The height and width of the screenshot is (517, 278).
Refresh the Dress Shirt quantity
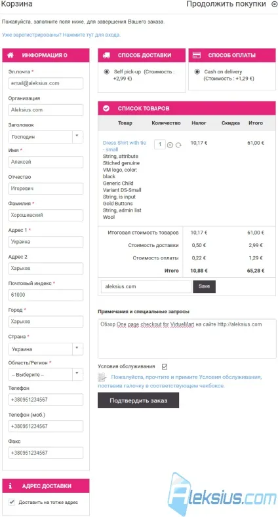178,145
